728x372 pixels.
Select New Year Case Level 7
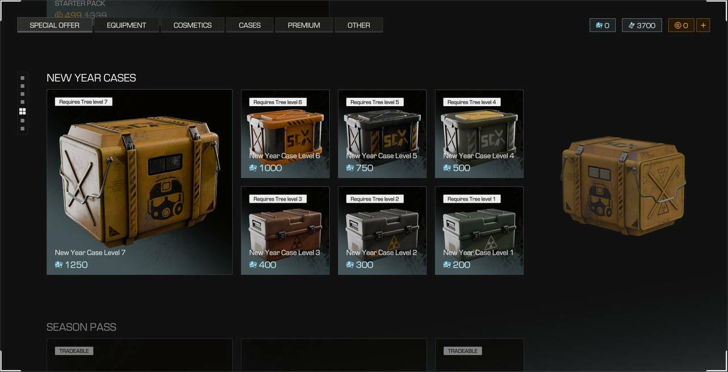point(139,182)
